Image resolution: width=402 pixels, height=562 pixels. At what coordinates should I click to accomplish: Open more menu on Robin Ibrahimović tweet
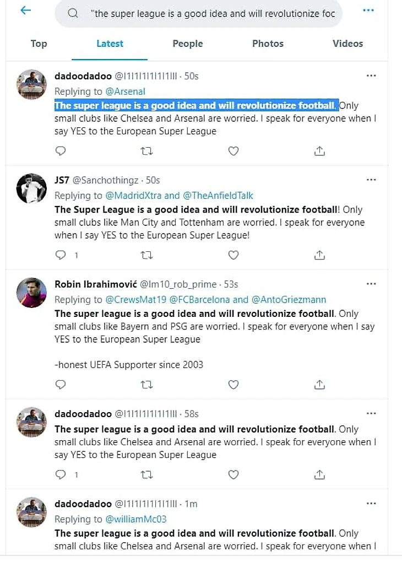(371, 284)
